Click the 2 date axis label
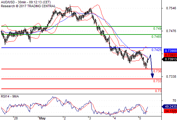177x120 pixels. coord(65,118)
